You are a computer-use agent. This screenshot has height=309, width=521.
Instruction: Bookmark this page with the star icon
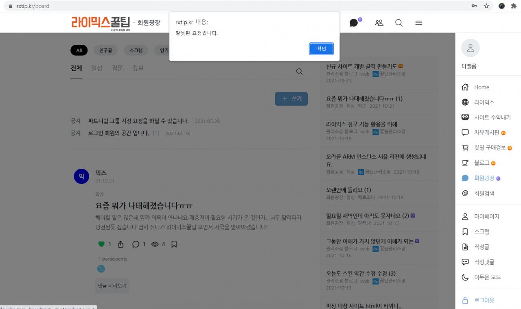[x=486, y=6]
